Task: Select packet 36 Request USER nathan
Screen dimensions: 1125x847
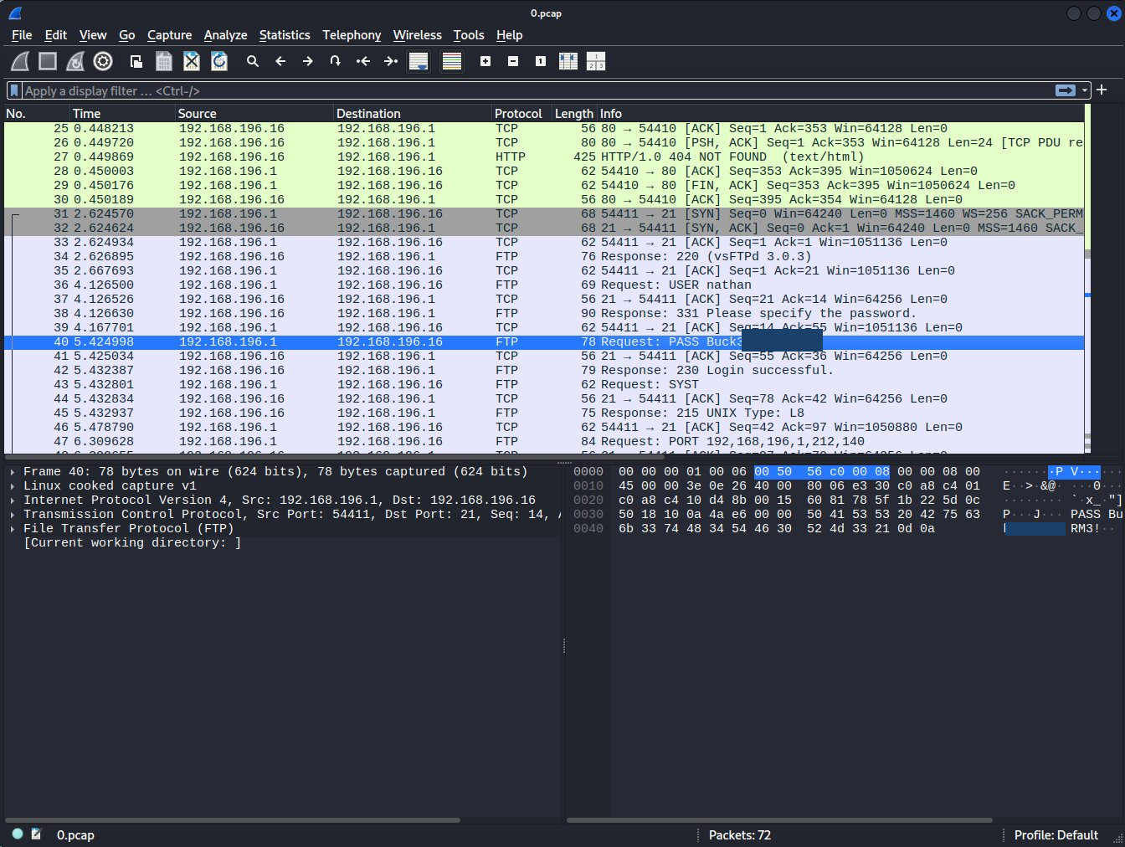Action: pyautogui.click(x=544, y=285)
